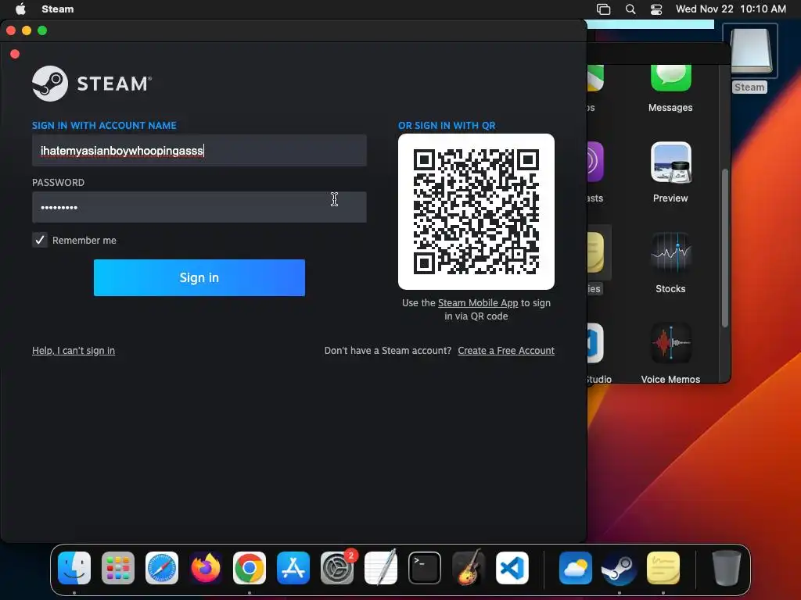Open Visual Studio Code from the Dock
Viewport: 801px width, 600px height.
[x=512, y=568]
